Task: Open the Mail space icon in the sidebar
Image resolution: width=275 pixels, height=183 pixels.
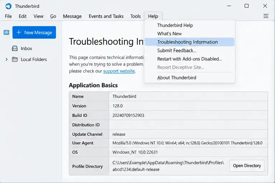Action: (6, 32)
